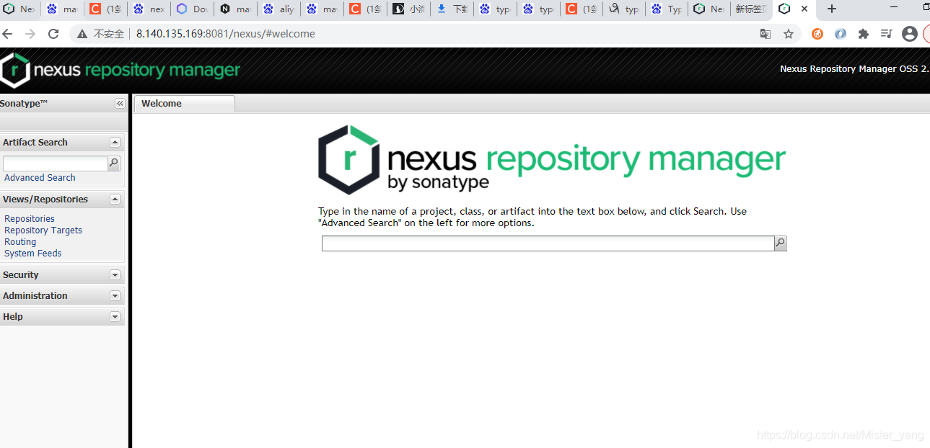Screen dimensions: 930x448
Task: Open the translate page icon
Action: (766, 34)
